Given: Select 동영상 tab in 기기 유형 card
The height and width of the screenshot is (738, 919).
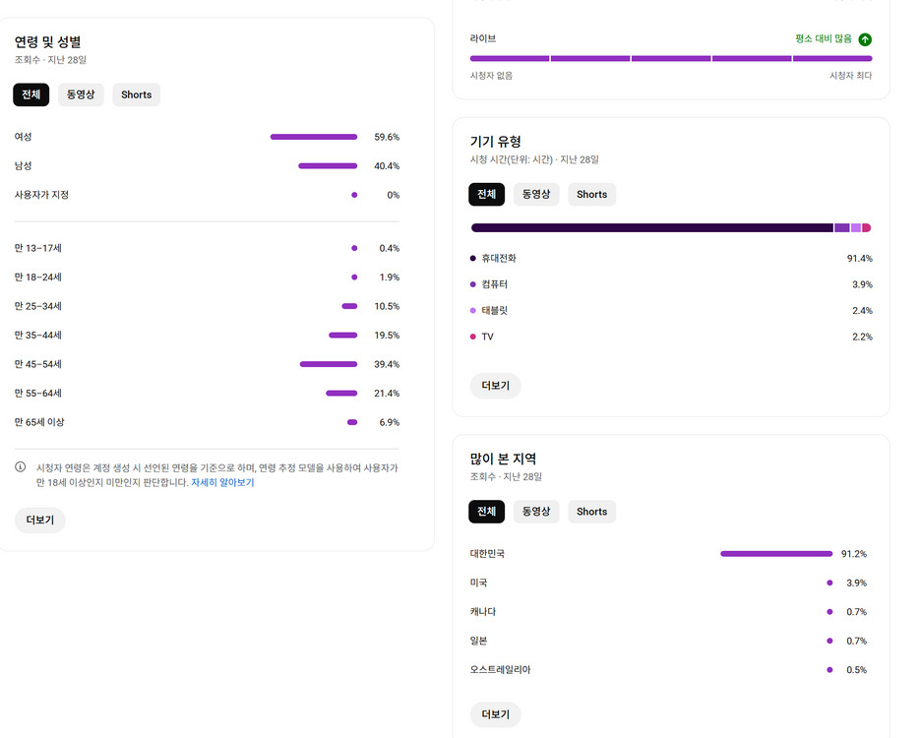Looking at the screenshot, I should click(536, 194).
